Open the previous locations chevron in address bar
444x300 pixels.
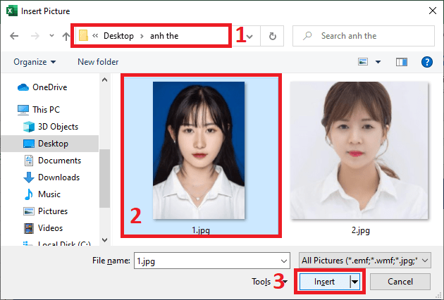(249, 37)
